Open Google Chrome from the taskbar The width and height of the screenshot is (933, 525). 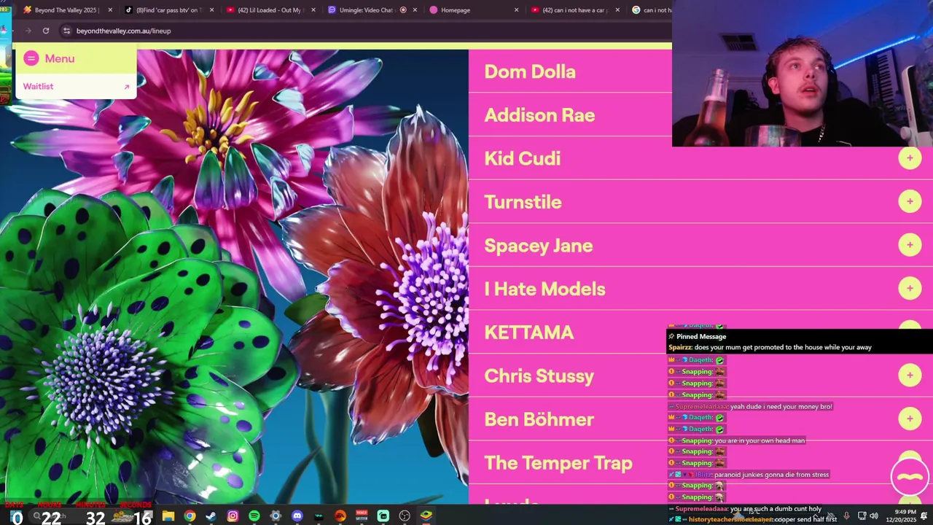(x=190, y=516)
